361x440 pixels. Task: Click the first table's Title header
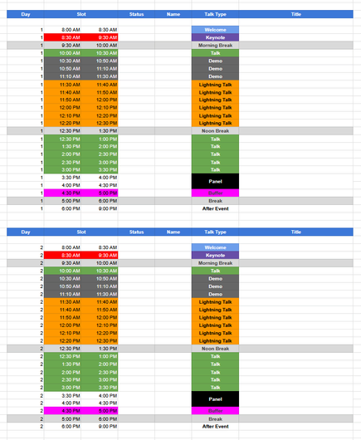[296, 14]
